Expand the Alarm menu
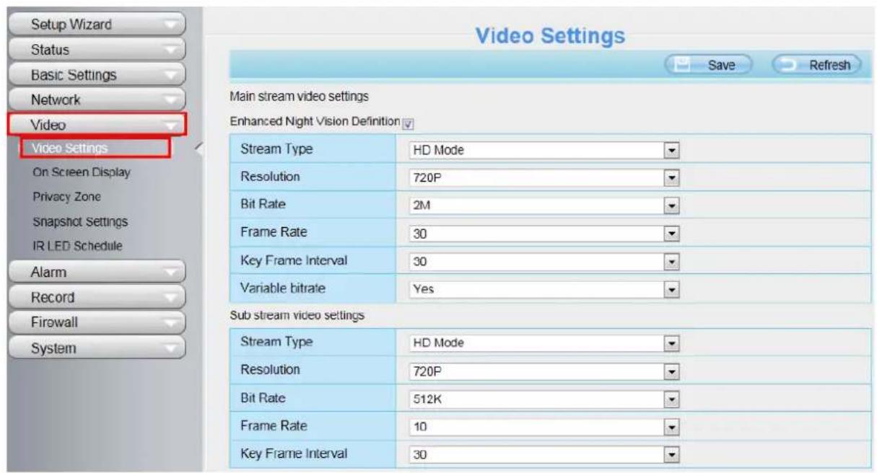 [x=97, y=273]
